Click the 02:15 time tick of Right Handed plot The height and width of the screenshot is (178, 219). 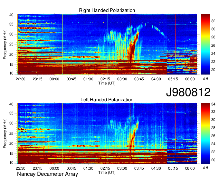[x=105, y=79]
